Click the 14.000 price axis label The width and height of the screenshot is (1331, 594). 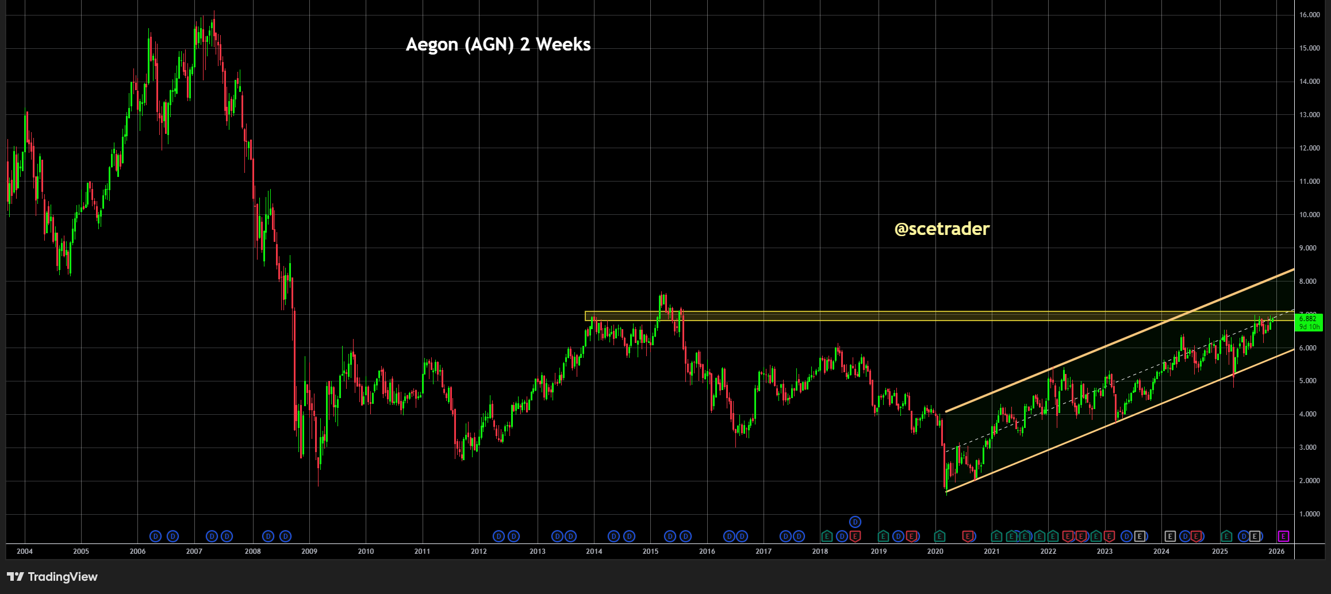[1310, 82]
